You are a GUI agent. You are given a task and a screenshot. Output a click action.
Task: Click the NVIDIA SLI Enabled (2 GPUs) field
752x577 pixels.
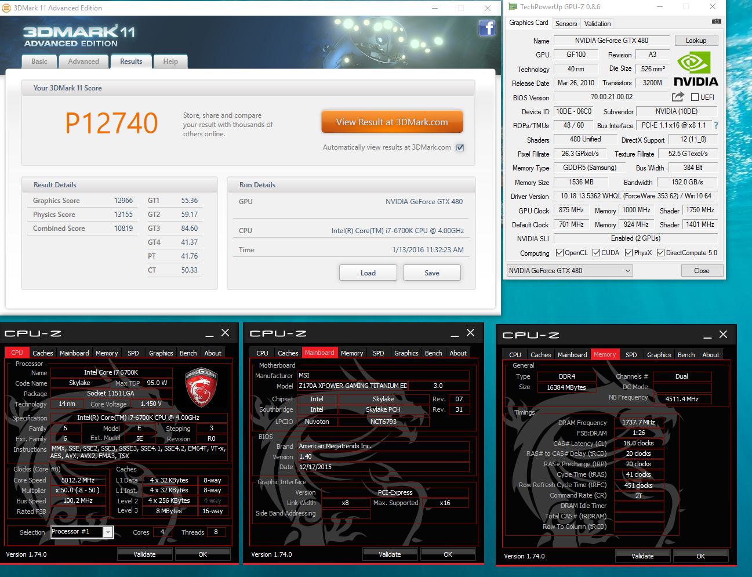636,238
